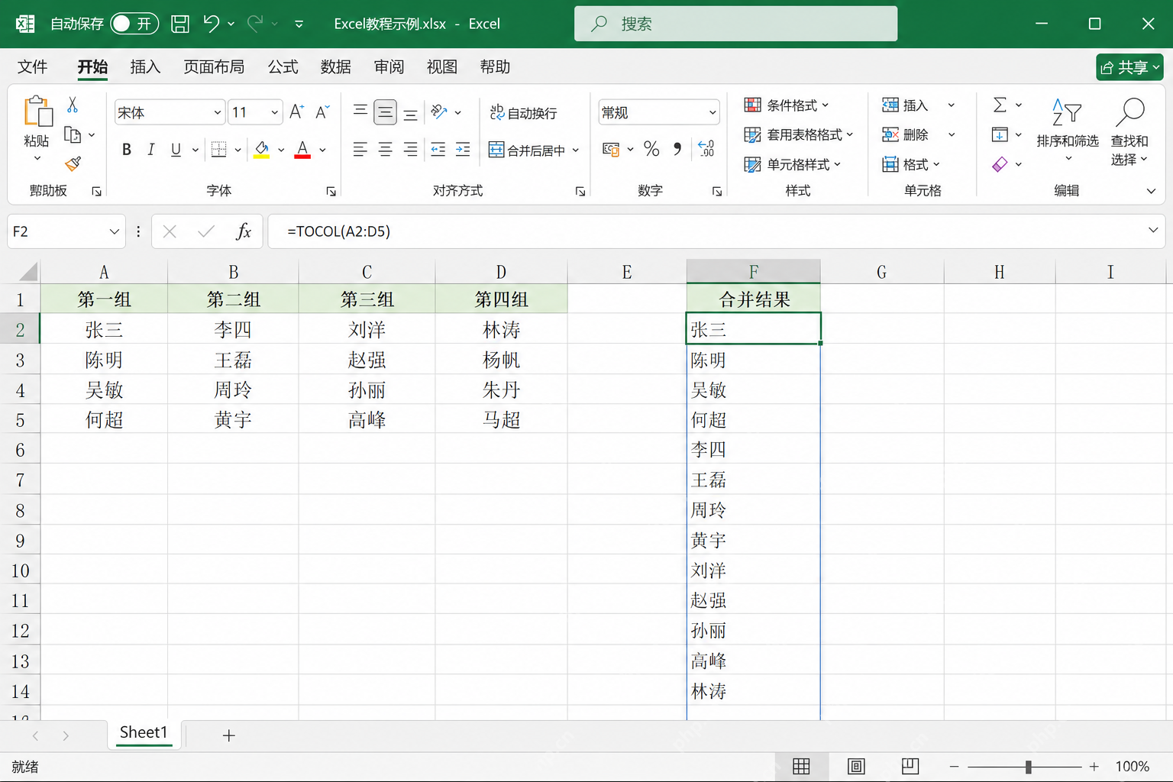Image resolution: width=1173 pixels, height=782 pixels.
Task: Switch to Page Layout view in status bar
Action: pos(856,766)
